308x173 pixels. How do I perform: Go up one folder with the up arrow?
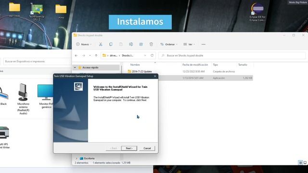96,56
